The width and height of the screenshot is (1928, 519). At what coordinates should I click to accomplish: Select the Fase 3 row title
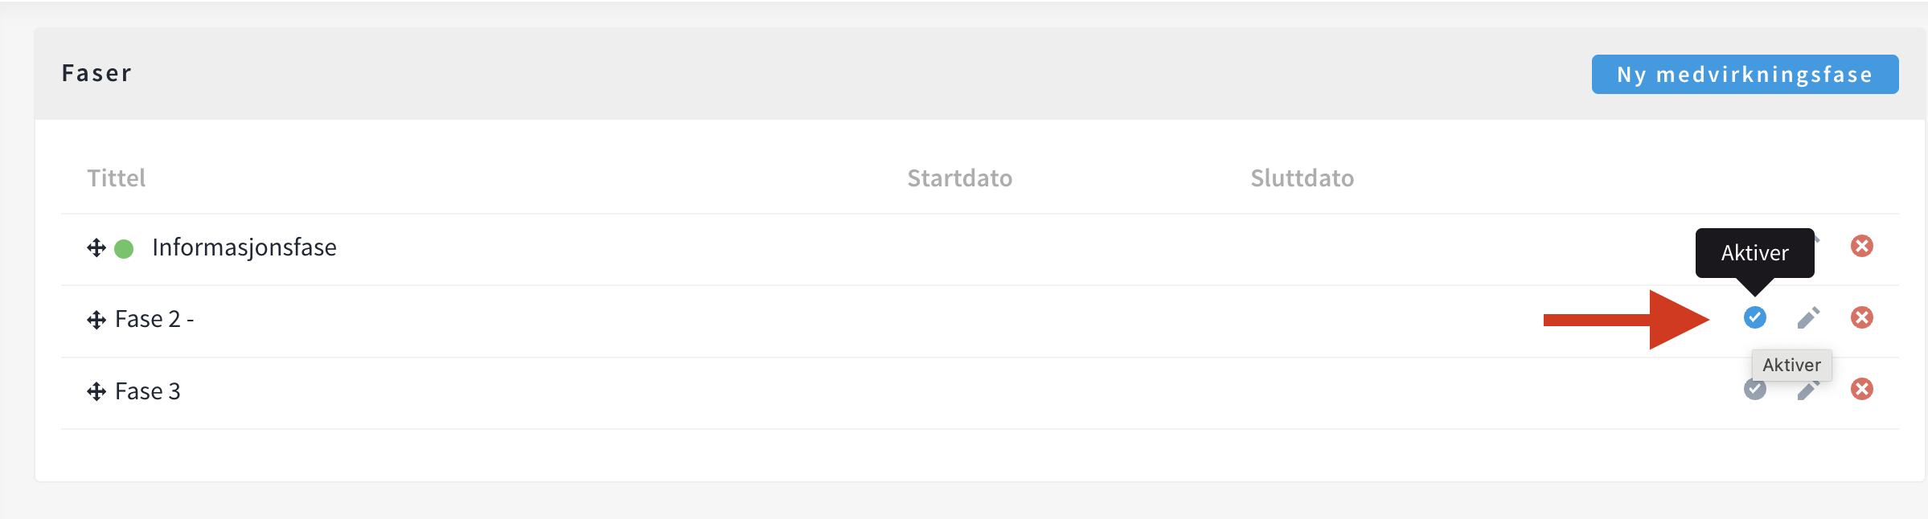point(147,391)
